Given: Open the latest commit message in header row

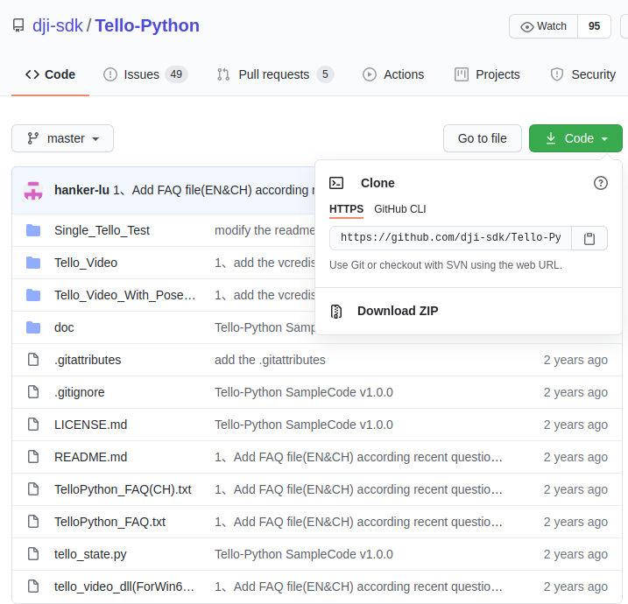Looking at the screenshot, I should [x=214, y=190].
